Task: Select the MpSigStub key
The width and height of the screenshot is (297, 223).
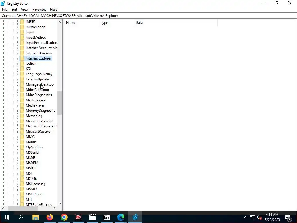Action: click(x=34, y=147)
